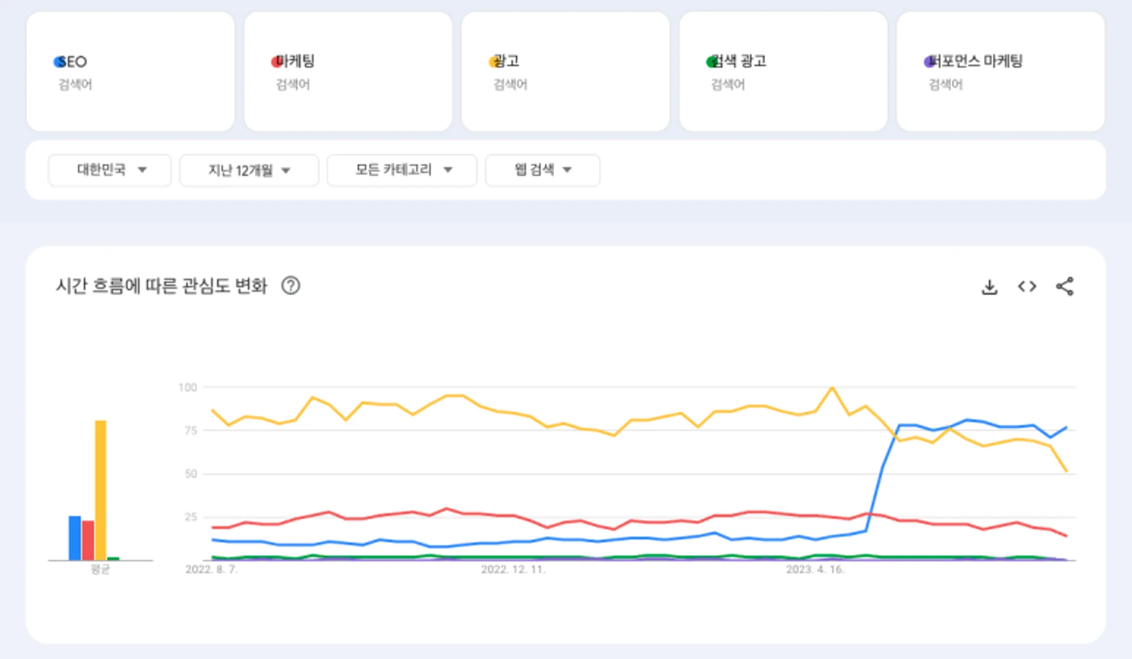This screenshot has height=659, width=1132.
Task: Select the 마케팅 search term card
Action: click(348, 71)
